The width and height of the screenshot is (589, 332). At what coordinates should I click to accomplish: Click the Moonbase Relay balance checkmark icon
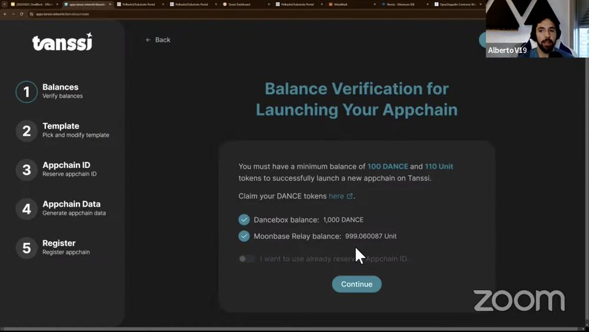click(x=244, y=236)
